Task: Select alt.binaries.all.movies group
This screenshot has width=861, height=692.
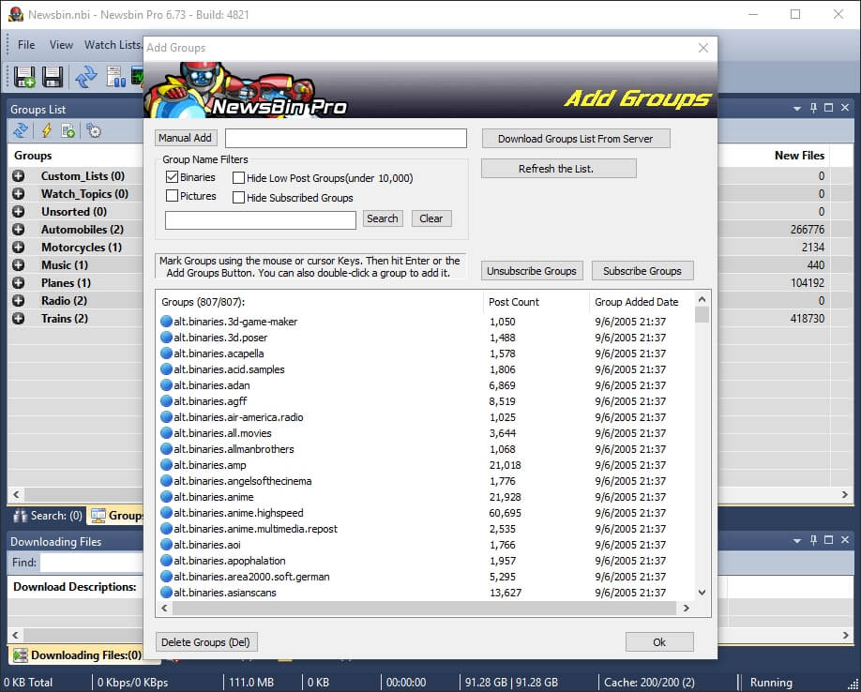Action: (222, 433)
